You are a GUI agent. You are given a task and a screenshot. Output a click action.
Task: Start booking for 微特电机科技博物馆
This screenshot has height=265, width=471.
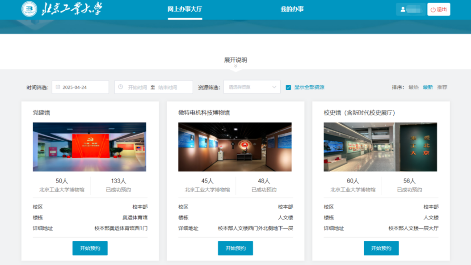point(236,248)
